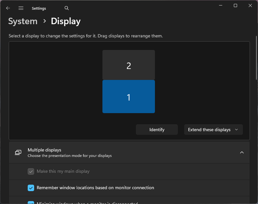Click the search icon in Settings
Image resolution: width=258 pixels, height=204 pixels.
coord(66,8)
